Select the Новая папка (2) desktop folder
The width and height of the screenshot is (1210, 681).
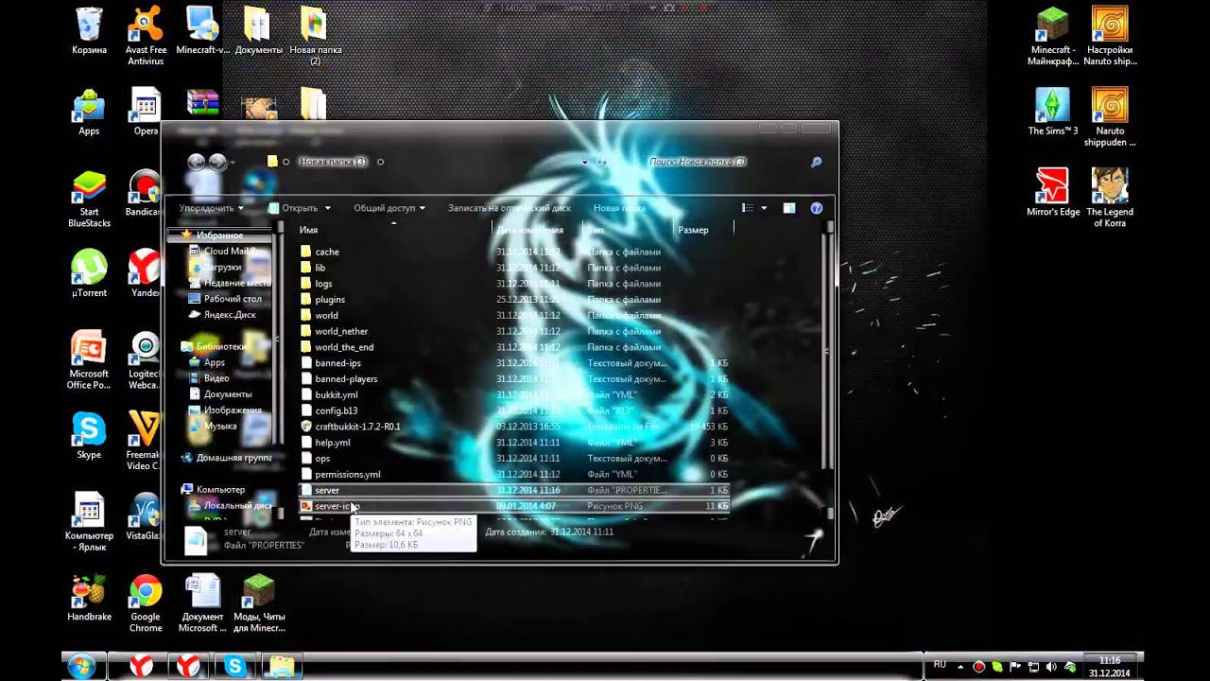tap(315, 36)
